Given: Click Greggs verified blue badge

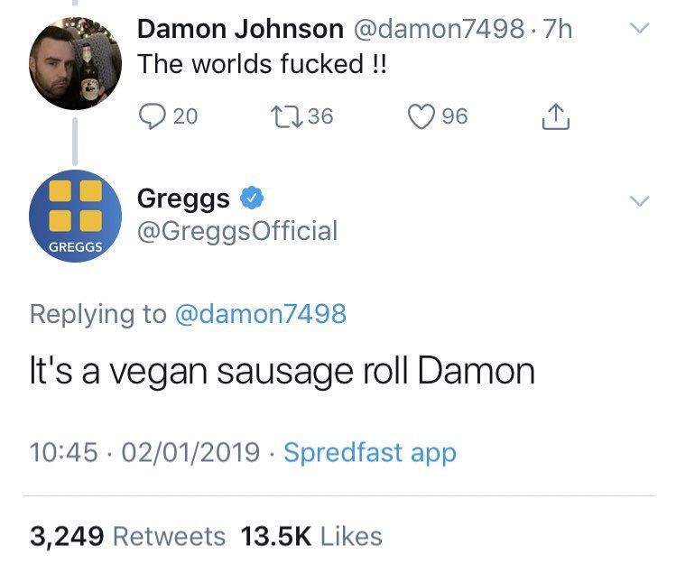Looking at the screenshot, I should coord(252,199).
